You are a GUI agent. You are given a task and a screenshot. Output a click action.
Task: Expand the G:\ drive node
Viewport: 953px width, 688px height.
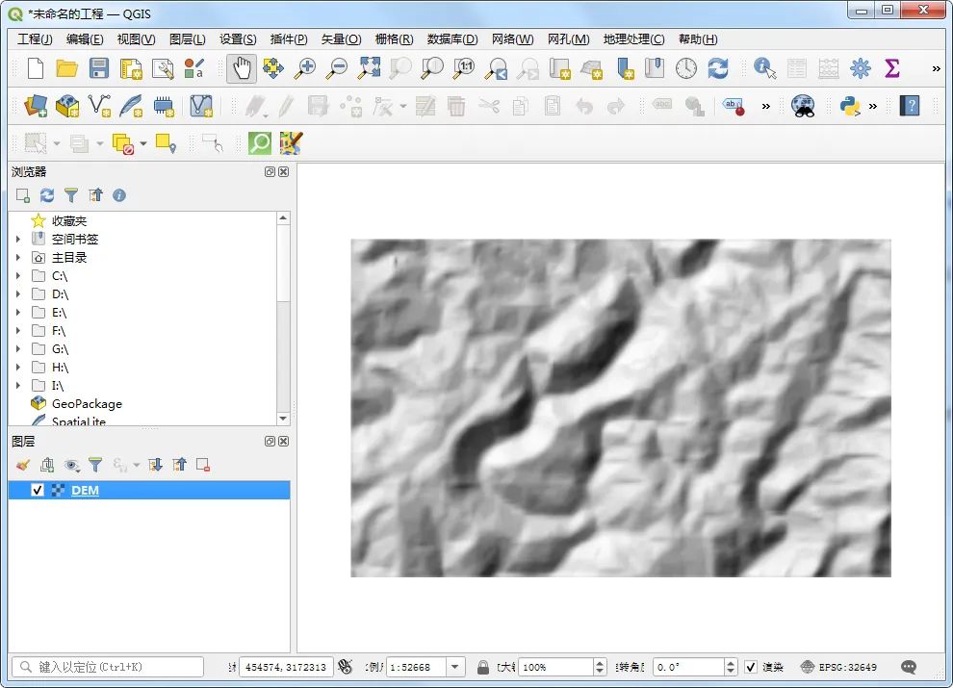pyautogui.click(x=18, y=349)
